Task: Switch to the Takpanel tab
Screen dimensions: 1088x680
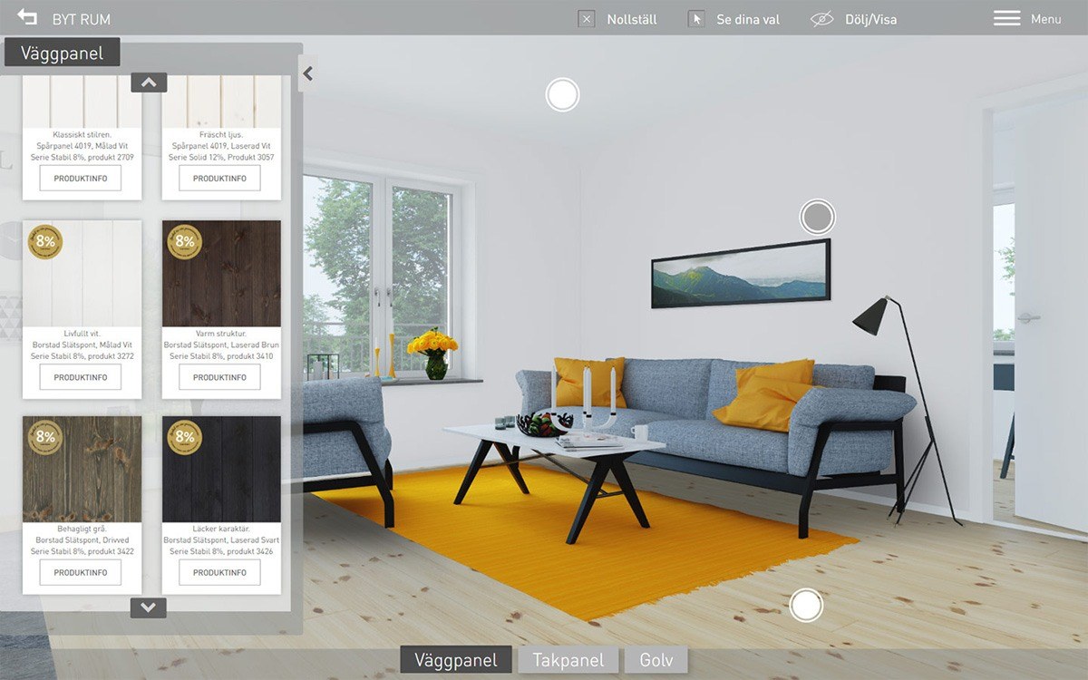Action: point(568,660)
